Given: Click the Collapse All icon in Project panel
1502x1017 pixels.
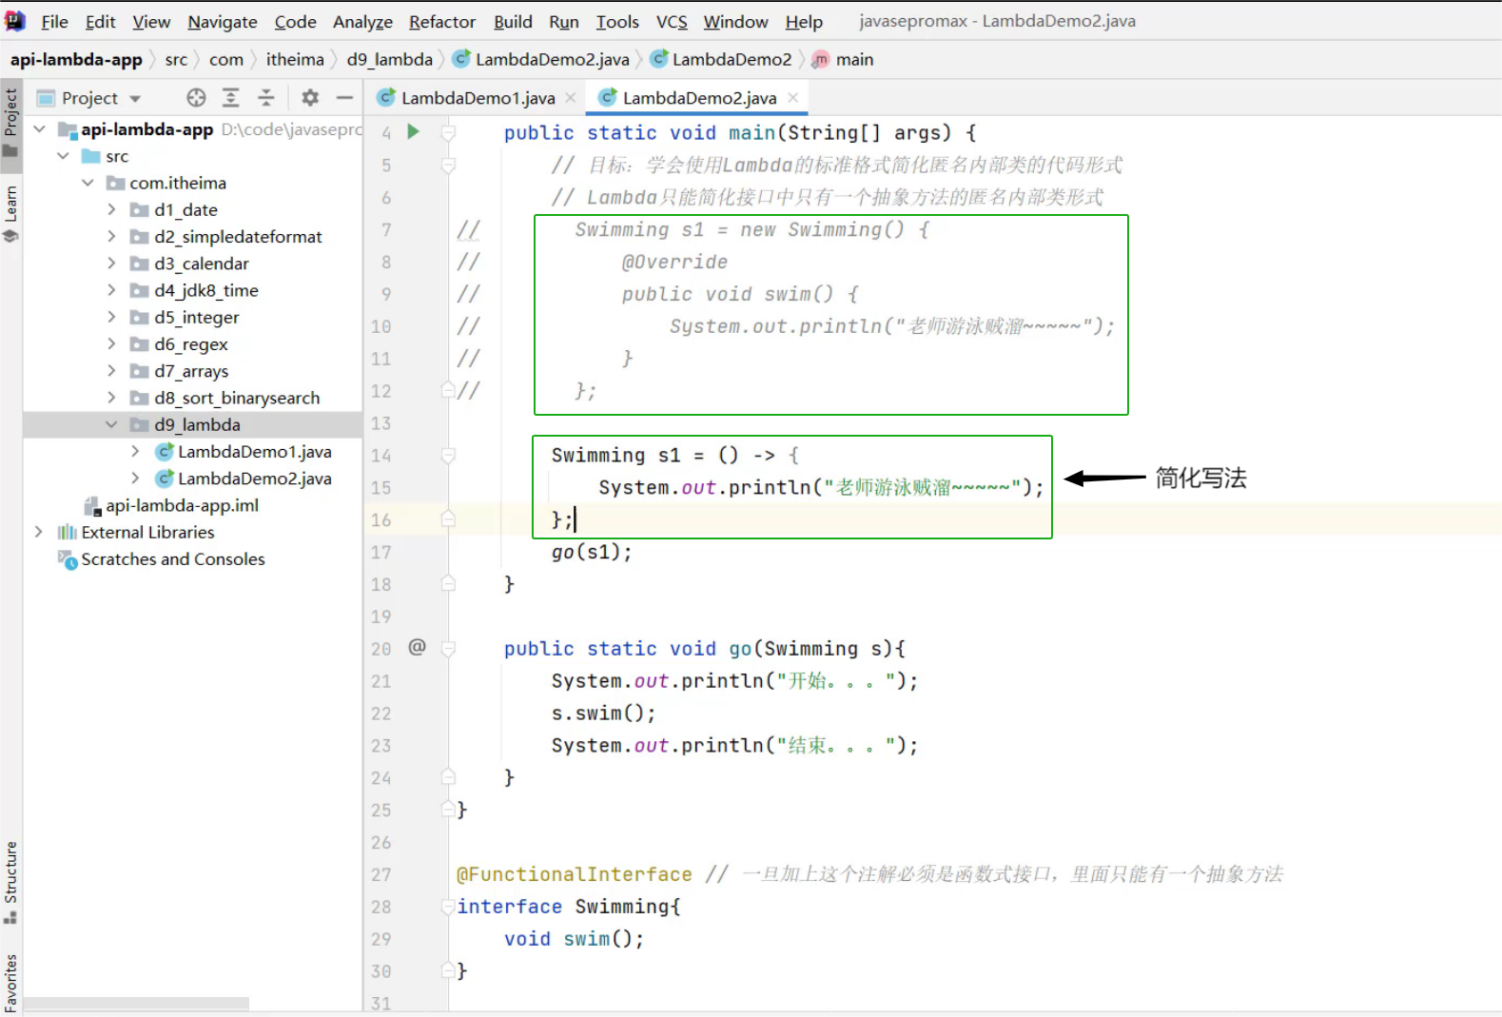Looking at the screenshot, I should pos(266,98).
